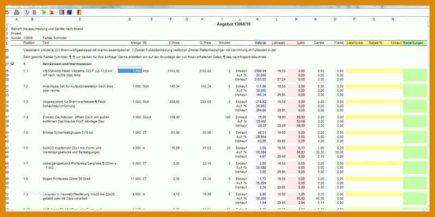The height and width of the screenshot is (217, 435).
Task: Click the E-Preis 3103,02 cell
Action: (x=174, y=71)
